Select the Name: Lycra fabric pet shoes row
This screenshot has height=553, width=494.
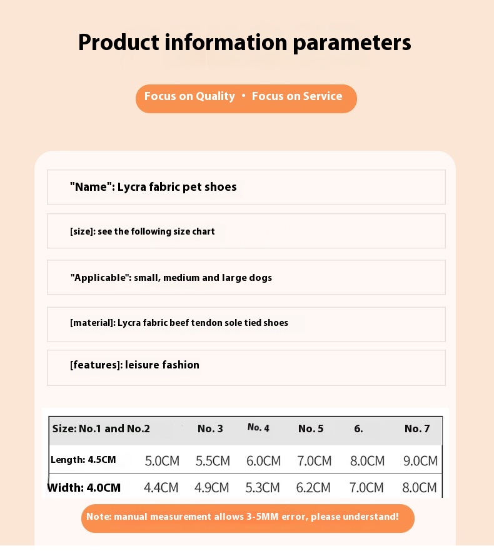246,187
